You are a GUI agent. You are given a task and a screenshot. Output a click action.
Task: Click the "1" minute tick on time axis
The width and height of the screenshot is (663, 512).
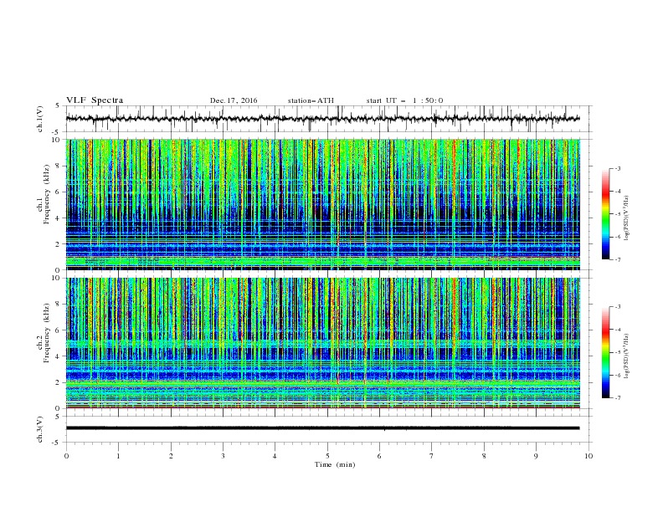point(118,456)
